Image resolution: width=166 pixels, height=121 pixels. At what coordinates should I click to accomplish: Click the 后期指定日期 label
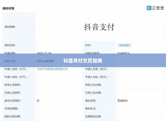point(93,116)
